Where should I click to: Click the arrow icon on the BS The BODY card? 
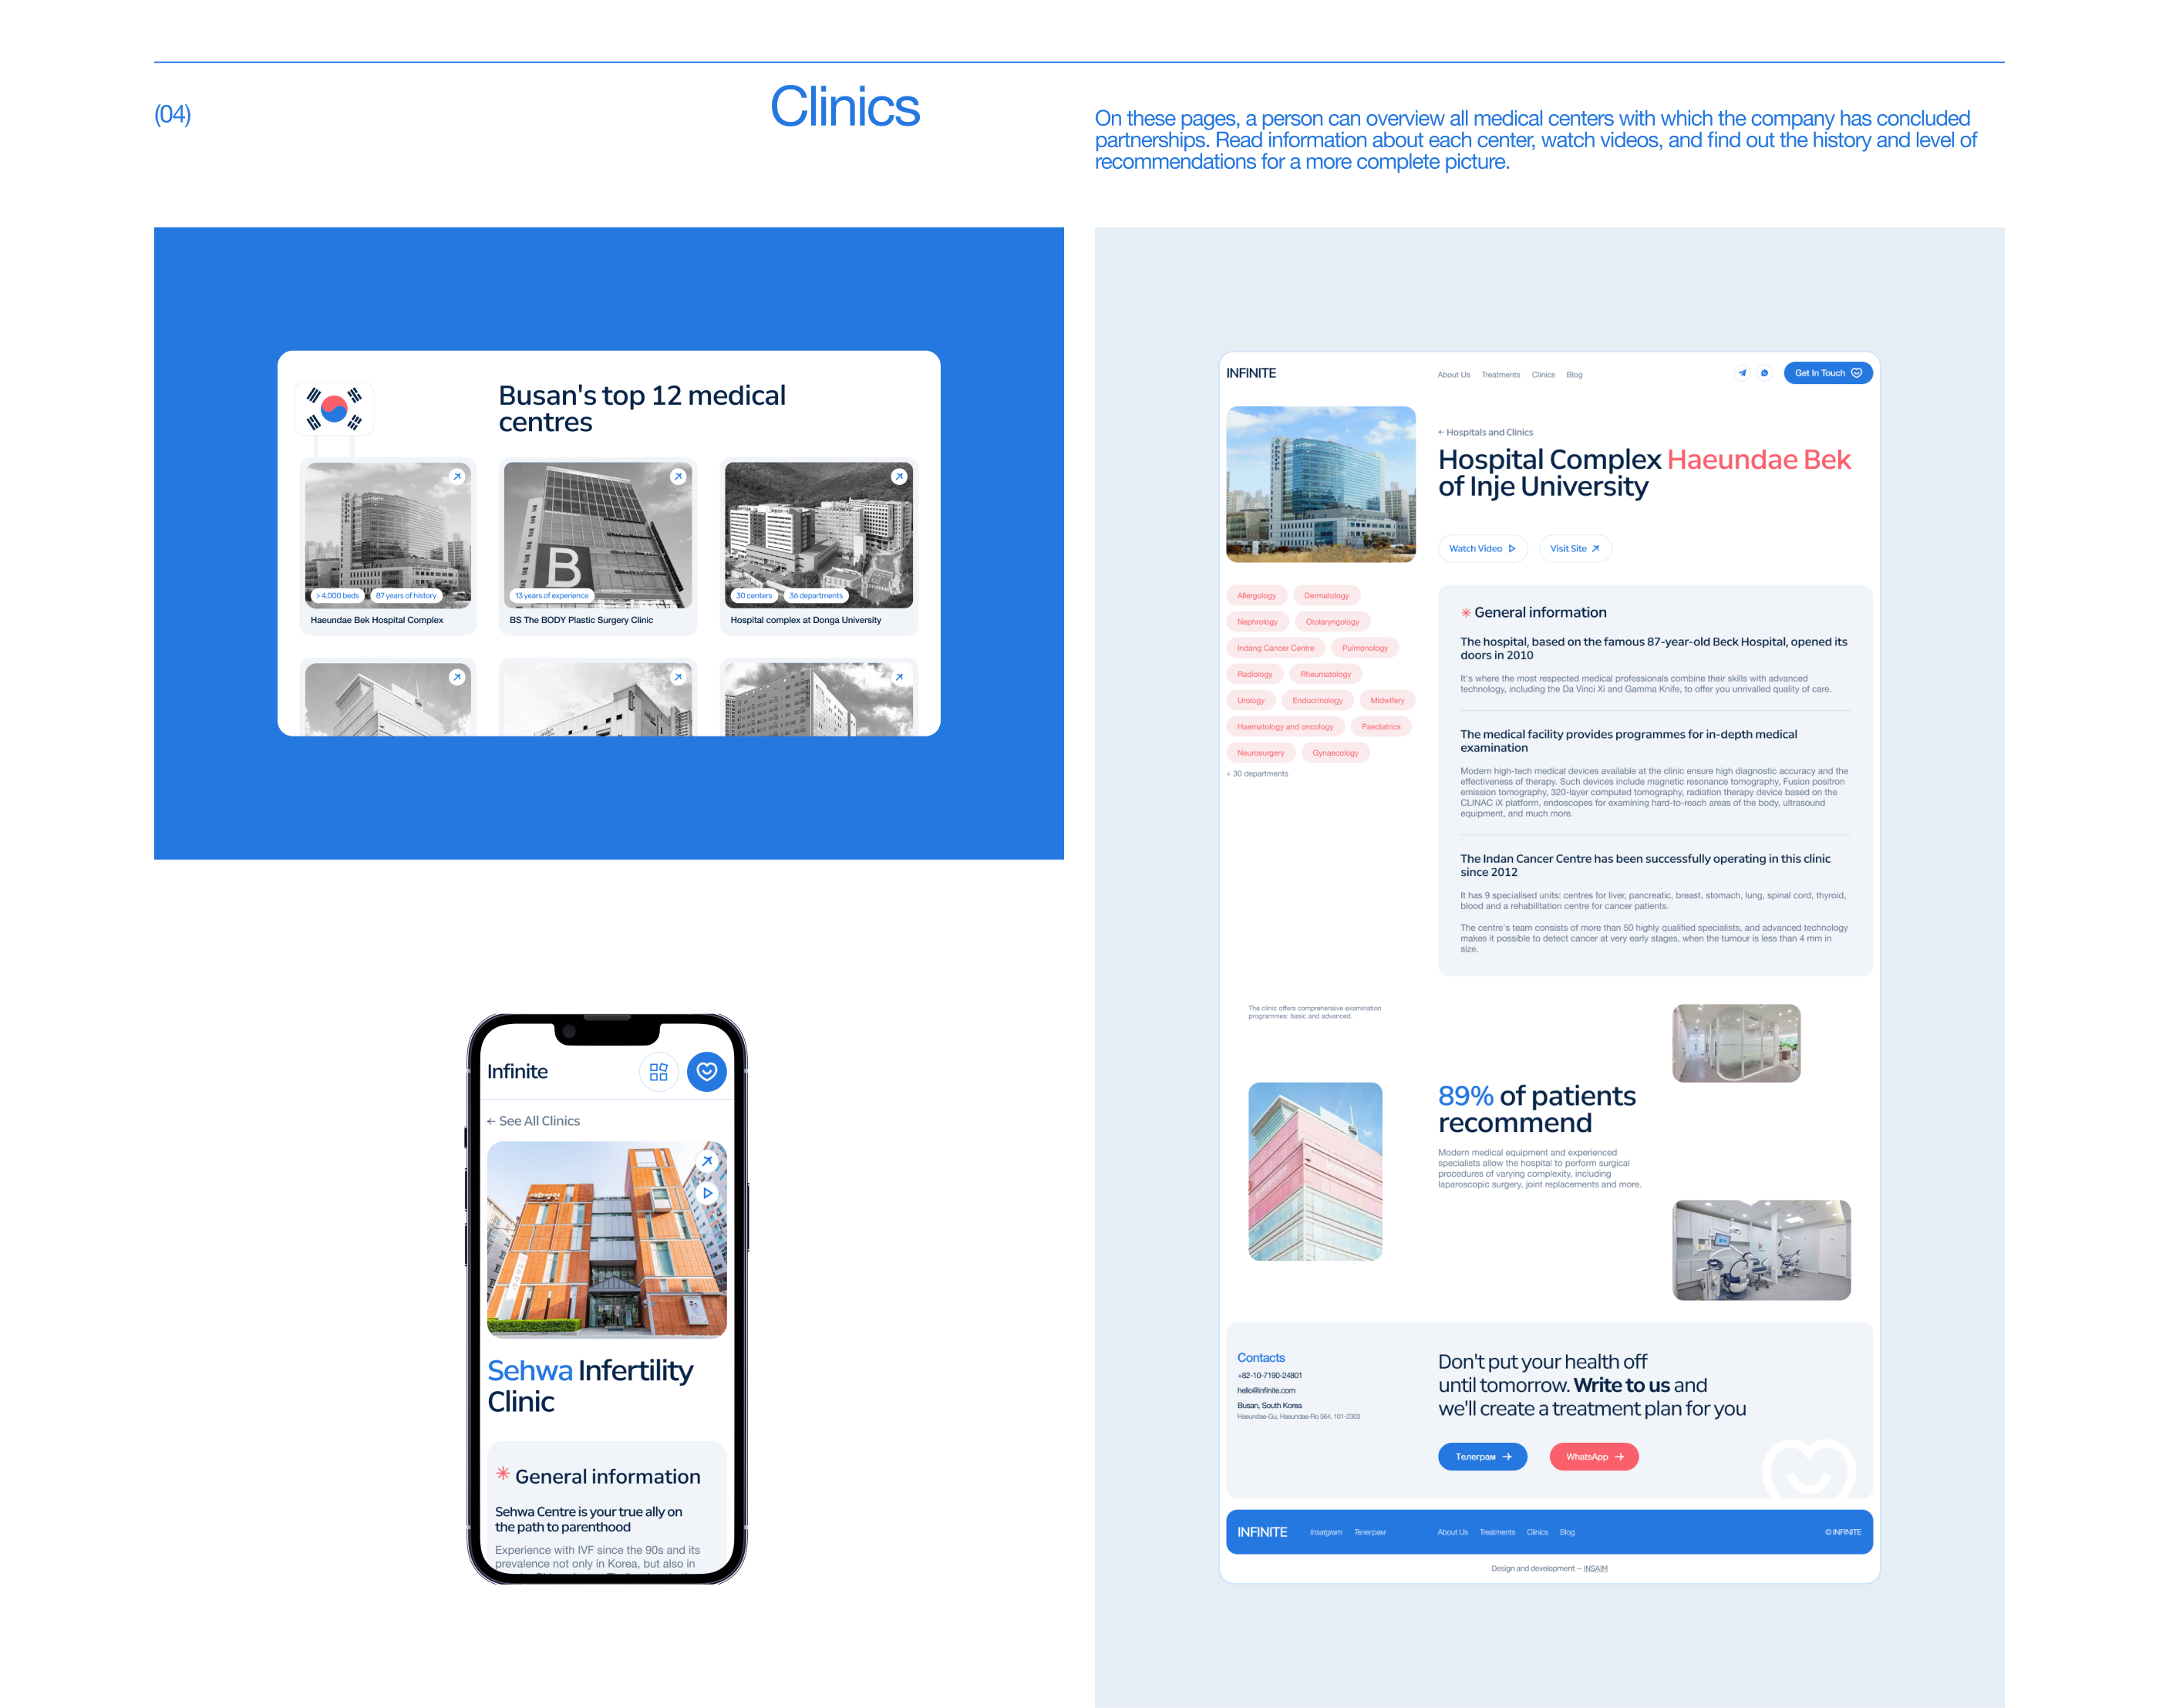[x=678, y=476]
